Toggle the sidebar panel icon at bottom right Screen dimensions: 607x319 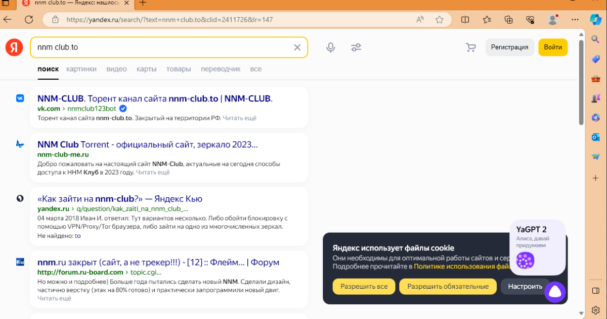tap(595, 291)
